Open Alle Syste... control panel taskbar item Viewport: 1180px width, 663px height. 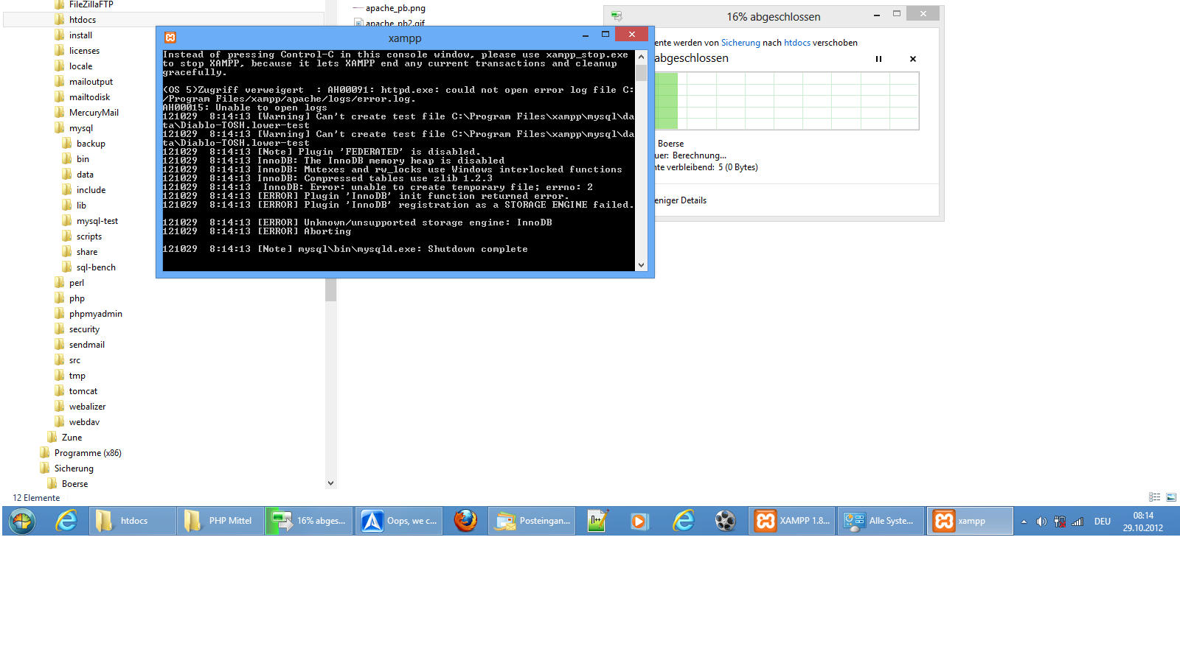(881, 521)
